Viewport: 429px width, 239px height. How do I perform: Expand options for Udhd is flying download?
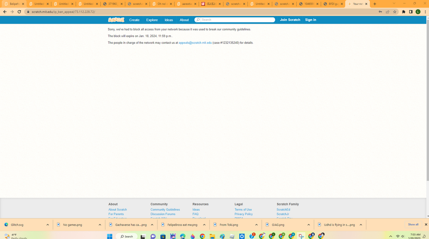[361, 225]
